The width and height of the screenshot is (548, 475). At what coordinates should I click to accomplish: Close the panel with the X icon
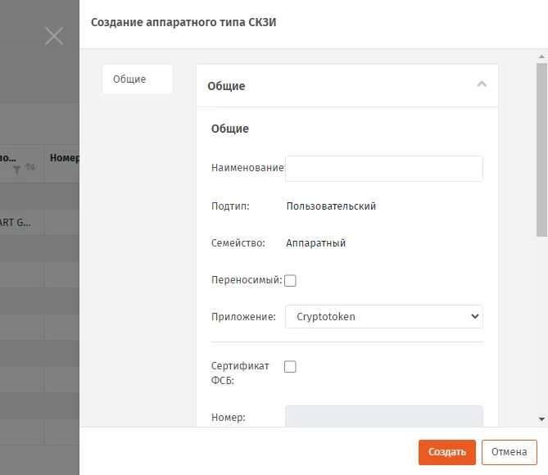click(54, 36)
